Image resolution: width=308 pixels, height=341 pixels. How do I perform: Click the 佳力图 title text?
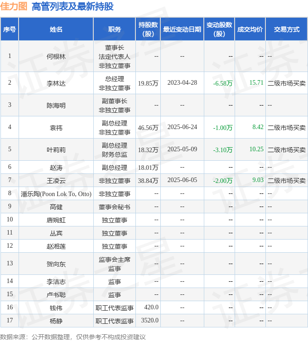(14, 6)
